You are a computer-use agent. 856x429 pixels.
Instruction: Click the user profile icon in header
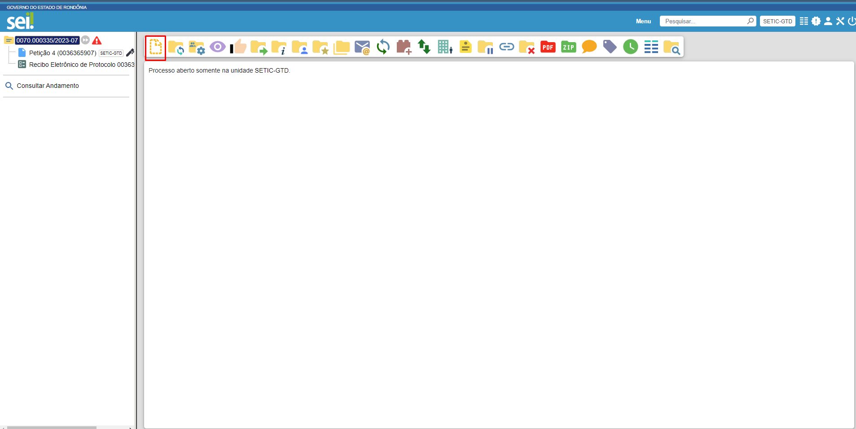828,21
